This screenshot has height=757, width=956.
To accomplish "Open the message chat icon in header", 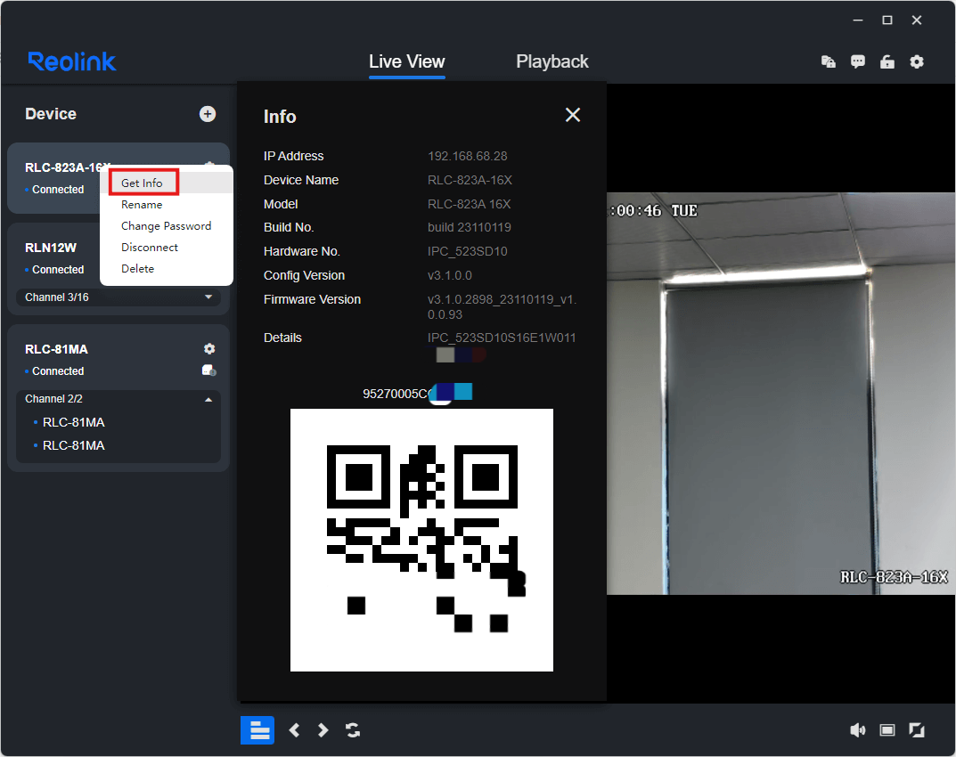I will tap(858, 61).
